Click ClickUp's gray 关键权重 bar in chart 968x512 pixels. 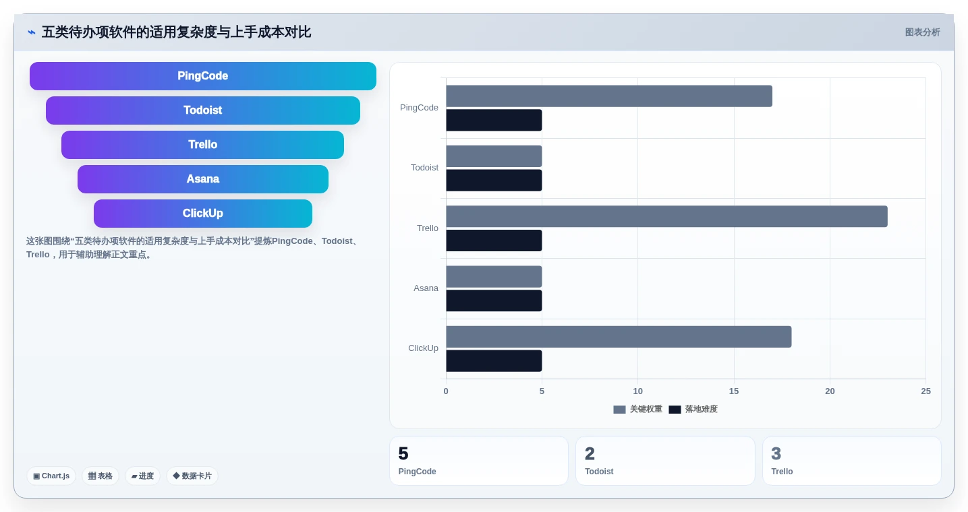tap(619, 337)
